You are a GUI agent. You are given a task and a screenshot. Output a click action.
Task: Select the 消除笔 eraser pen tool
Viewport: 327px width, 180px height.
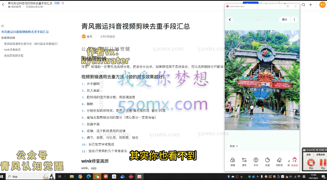(279, 162)
